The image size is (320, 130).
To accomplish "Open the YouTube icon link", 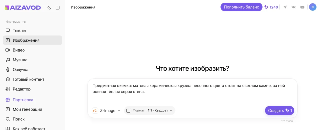I will (302, 7).
